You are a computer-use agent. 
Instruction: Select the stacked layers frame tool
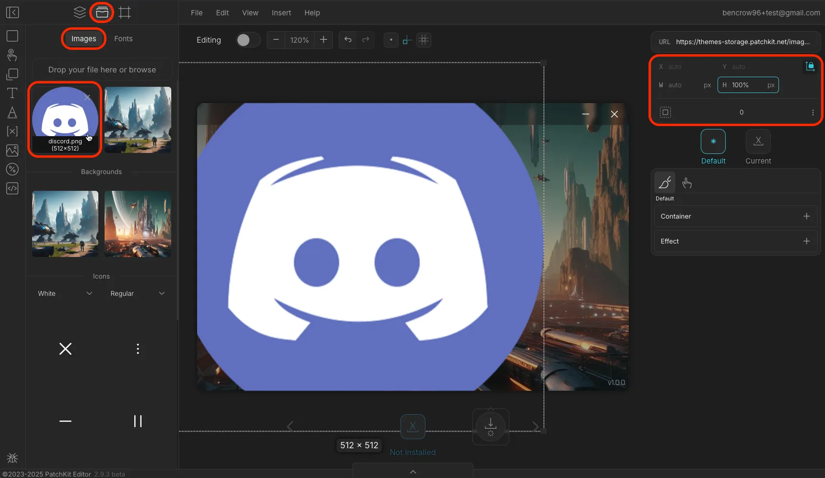pos(12,74)
